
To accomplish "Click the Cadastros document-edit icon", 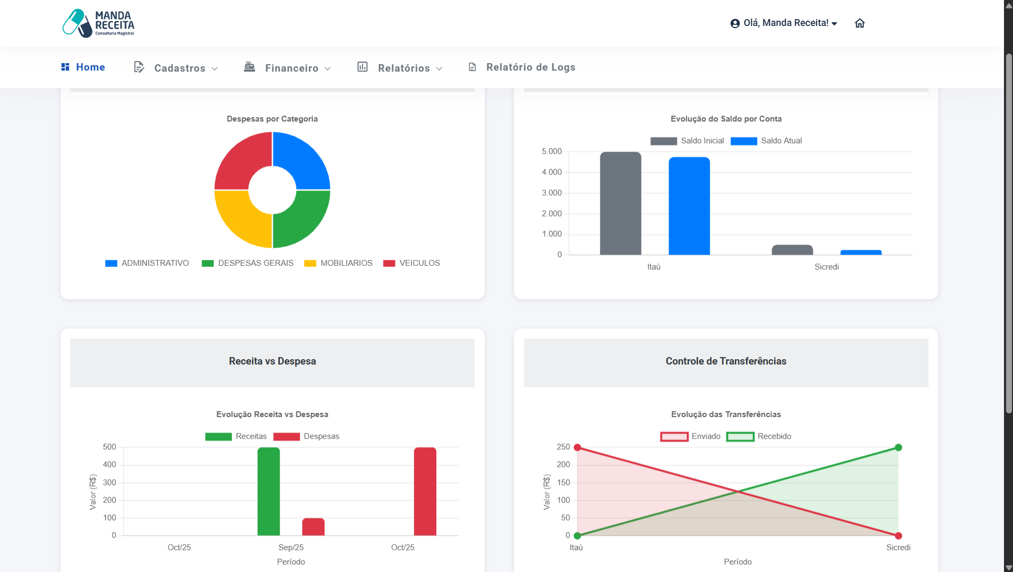I will click(139, 67).
